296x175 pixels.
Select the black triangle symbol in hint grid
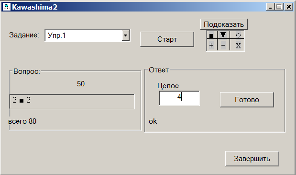[x=223, y=35]
